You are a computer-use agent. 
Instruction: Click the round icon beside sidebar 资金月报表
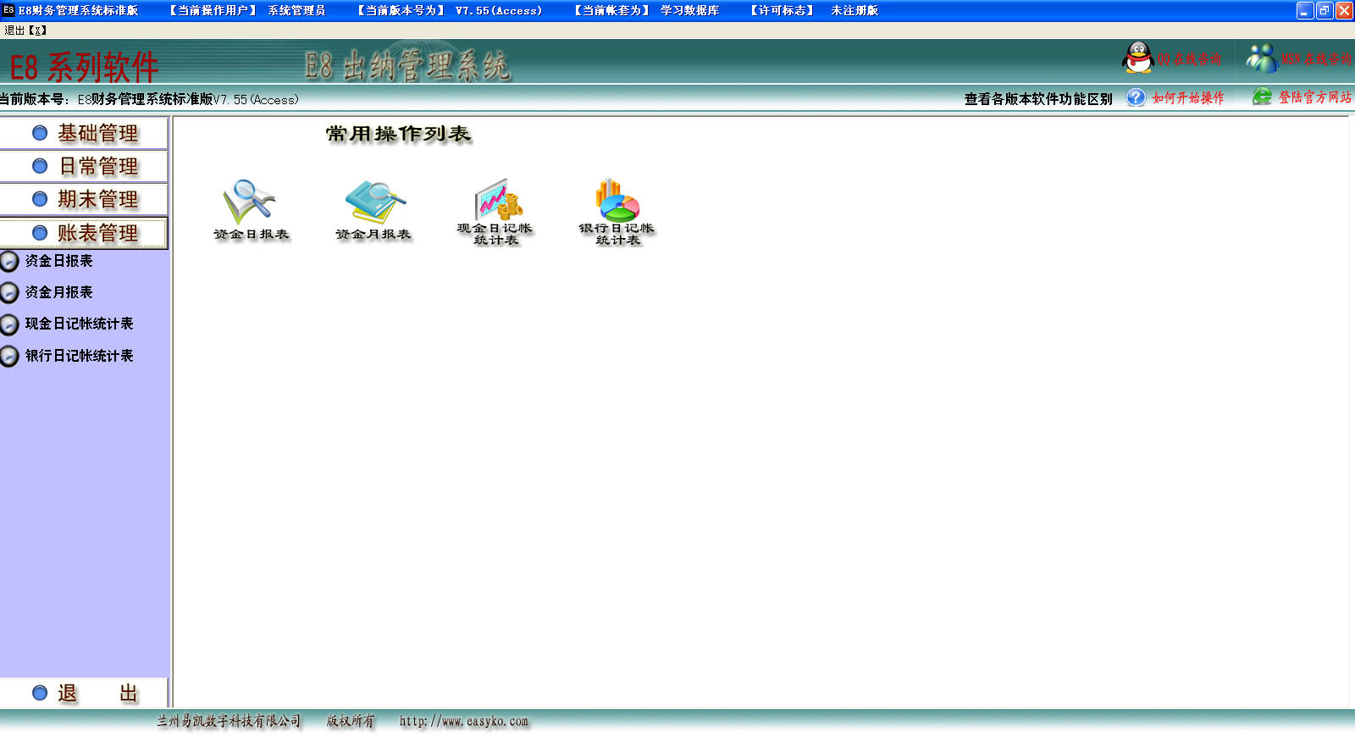pyautogui.click(x=9, y=292)
